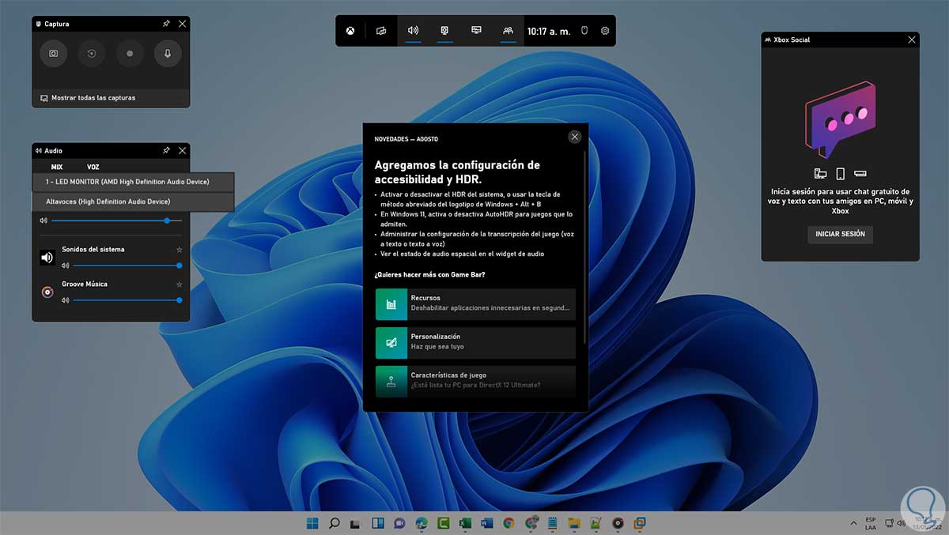Toggle the Audio widget from Game Bar toolbar

413,31
